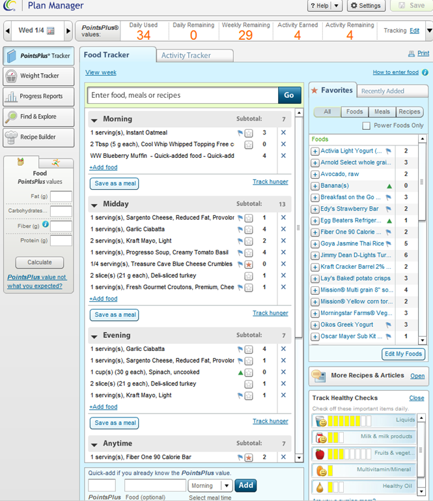Click the Liquids healthy check icon
This screenshot has height=501, width=433.
pos(321,421)
